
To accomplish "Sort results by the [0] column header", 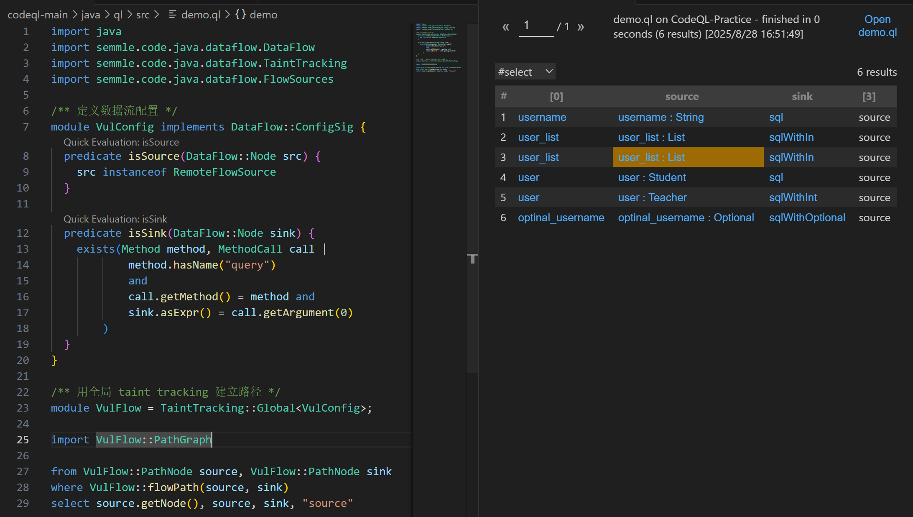I will [556, 97].
